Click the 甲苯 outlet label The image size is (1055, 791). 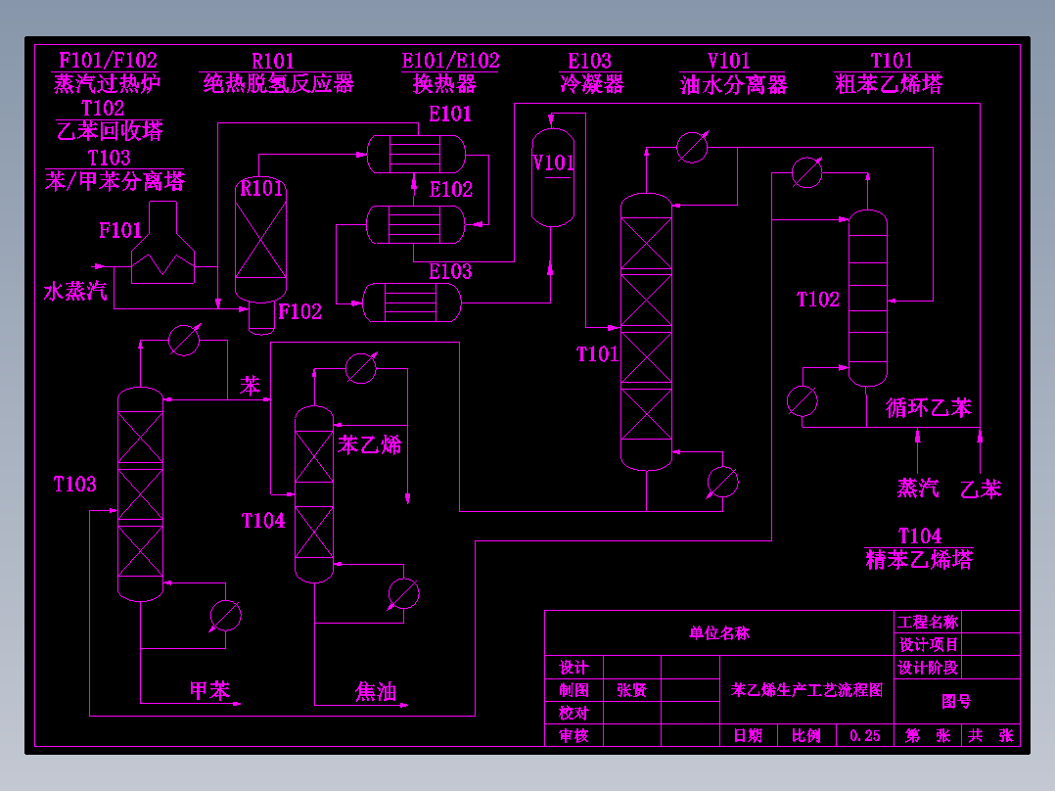click(209, 690)
